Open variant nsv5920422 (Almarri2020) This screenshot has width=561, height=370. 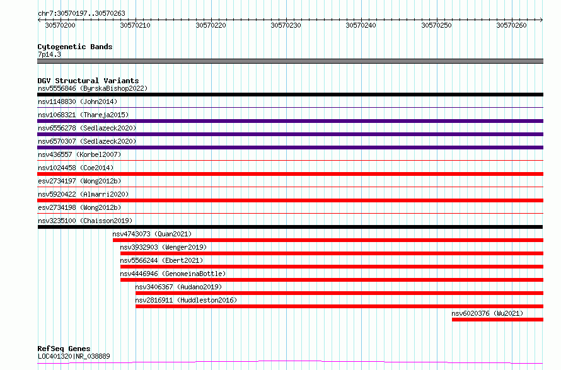click(83, 194)
